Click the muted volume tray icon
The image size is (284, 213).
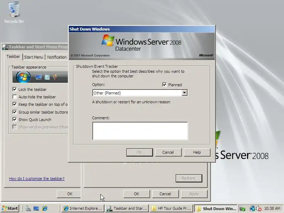(259, 209)
